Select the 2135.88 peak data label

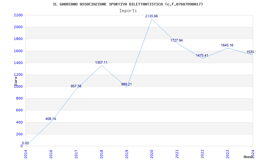151,16
